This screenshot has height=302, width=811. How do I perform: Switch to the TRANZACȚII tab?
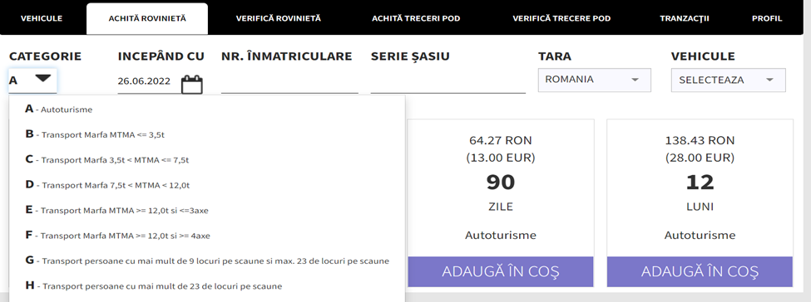click(x=685, y=18)
